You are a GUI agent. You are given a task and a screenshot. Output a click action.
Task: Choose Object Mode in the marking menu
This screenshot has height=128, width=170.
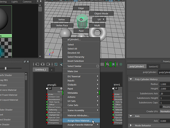(101, 14)
